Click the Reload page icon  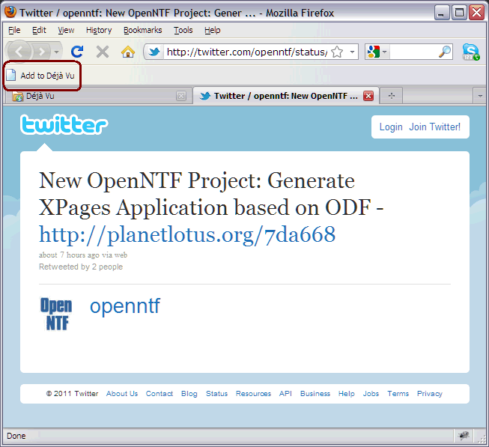tap(76, 52)
